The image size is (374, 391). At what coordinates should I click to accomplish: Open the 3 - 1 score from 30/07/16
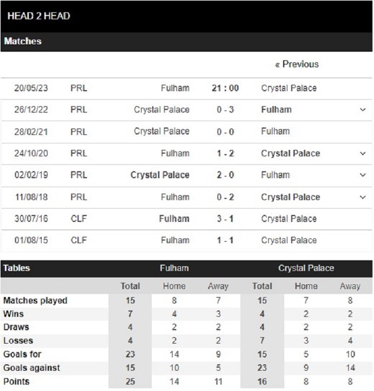225,219
